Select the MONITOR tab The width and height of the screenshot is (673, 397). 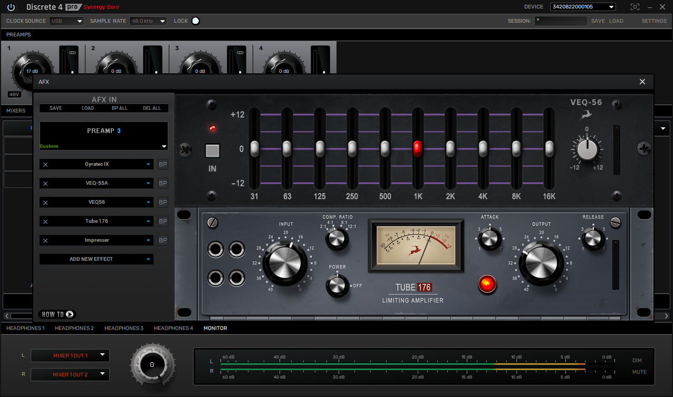(215, 328)
